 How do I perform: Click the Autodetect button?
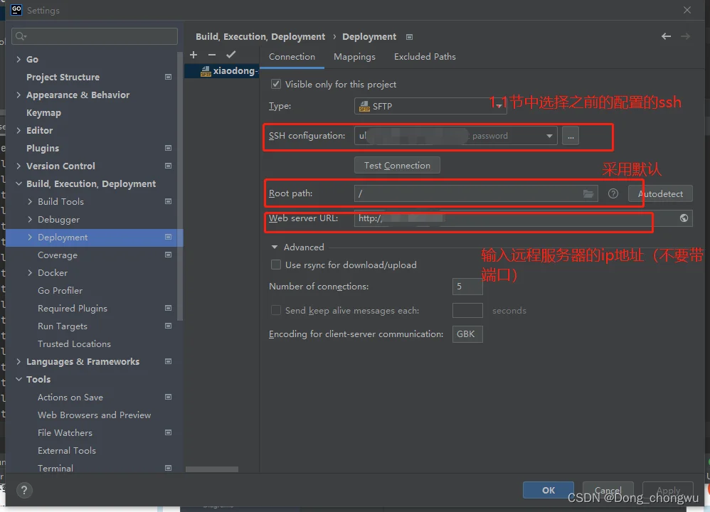coord(659,193)
